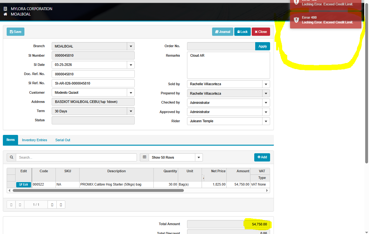Switch to the Serial Out tab
The width and height of the screenshot is (369, 234).
click(63, 140)
